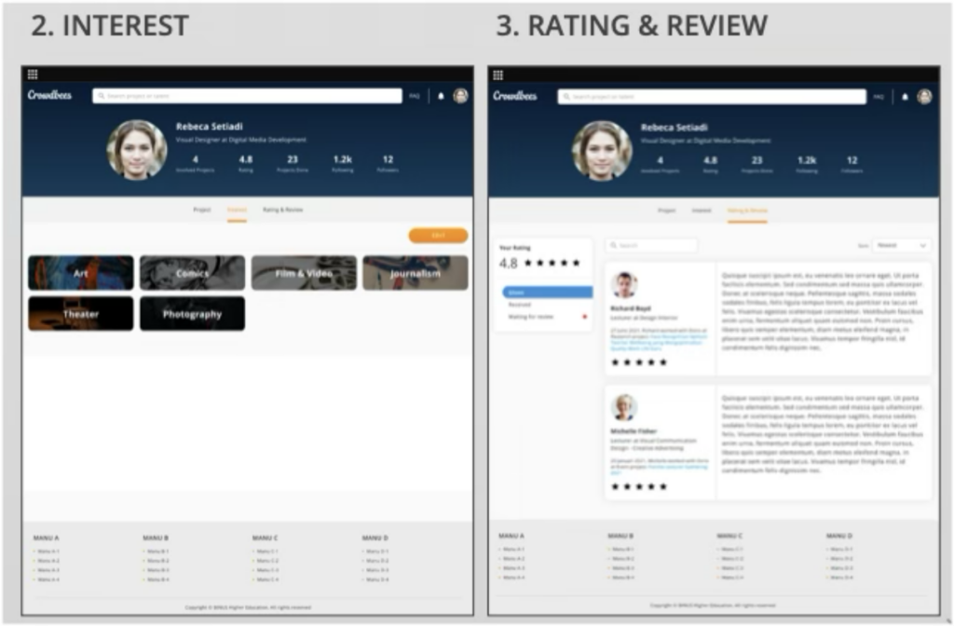Click the notification bell on Rating & Review screen
This screenshot has height=626, width=954.
(x=905, y=97)
